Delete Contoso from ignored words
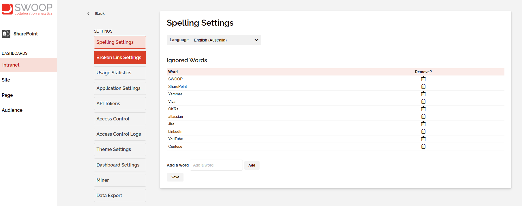This screenshot has width=522, height=206. click(423, 146)
